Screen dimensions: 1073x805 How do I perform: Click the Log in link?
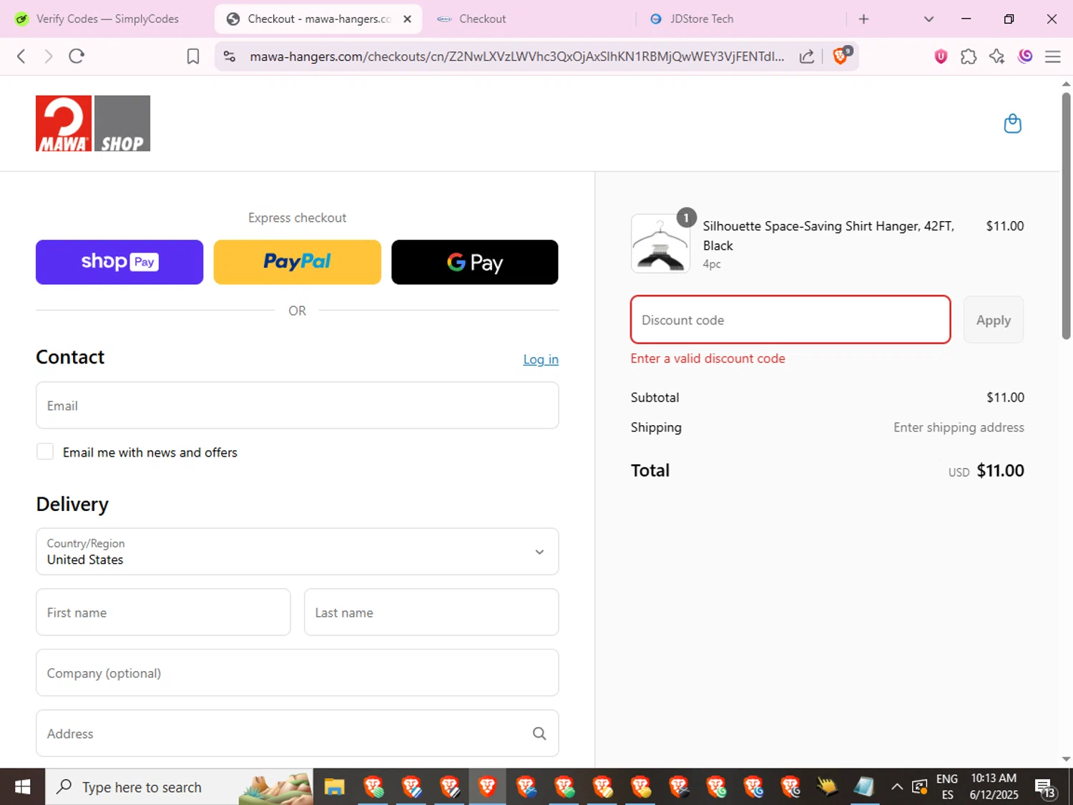541,359
